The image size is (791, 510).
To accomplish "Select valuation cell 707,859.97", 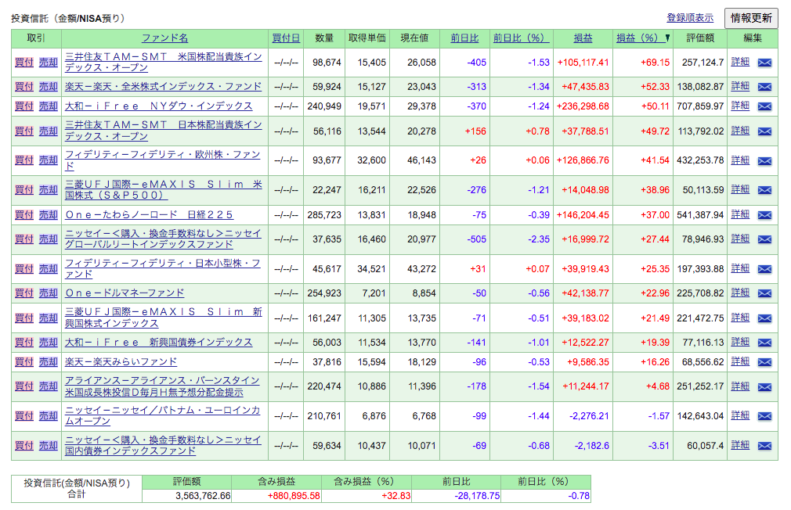I will [x=700, y=106].
